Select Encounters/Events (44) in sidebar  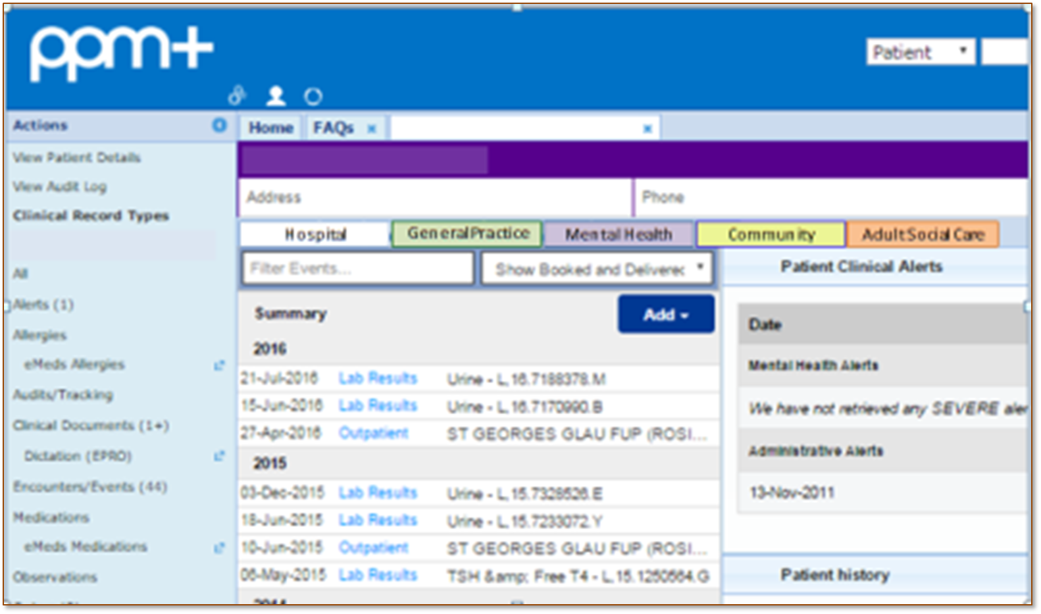pyautogui.click(x=90, y=487)
